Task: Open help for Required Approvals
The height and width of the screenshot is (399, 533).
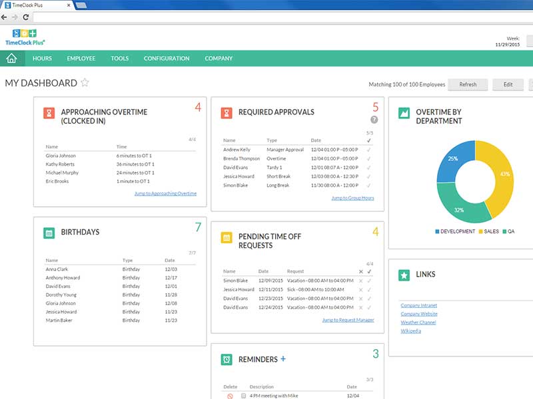Action: pos(374,120)
